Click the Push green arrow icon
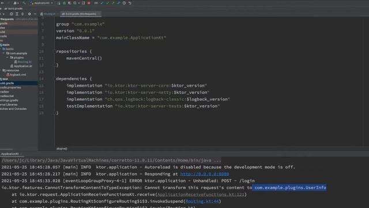The height and width of the screenshot is (208, 369). click(113, 3)
